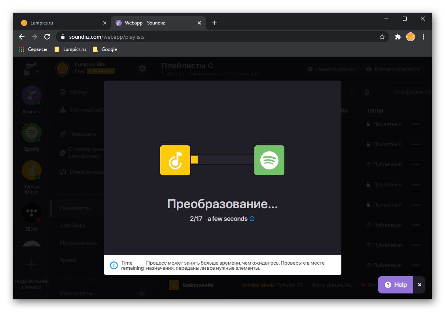Viewport: 445px width, 312px height.
Task: Open the Альбомы section in the menu
Action: 73,225
